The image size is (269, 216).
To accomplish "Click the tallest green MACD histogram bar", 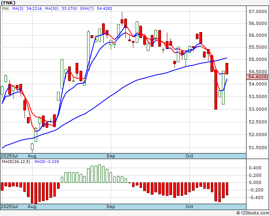I will pyautogui.click(x=99, y=174).
